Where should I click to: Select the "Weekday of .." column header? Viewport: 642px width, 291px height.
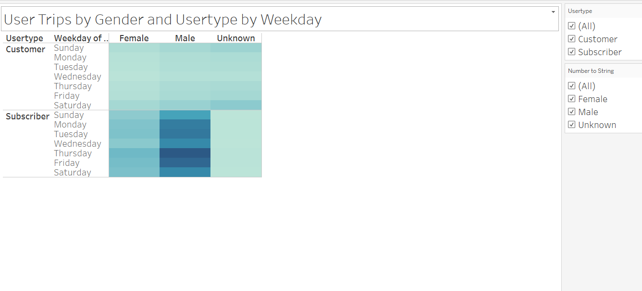pos(81,38)
